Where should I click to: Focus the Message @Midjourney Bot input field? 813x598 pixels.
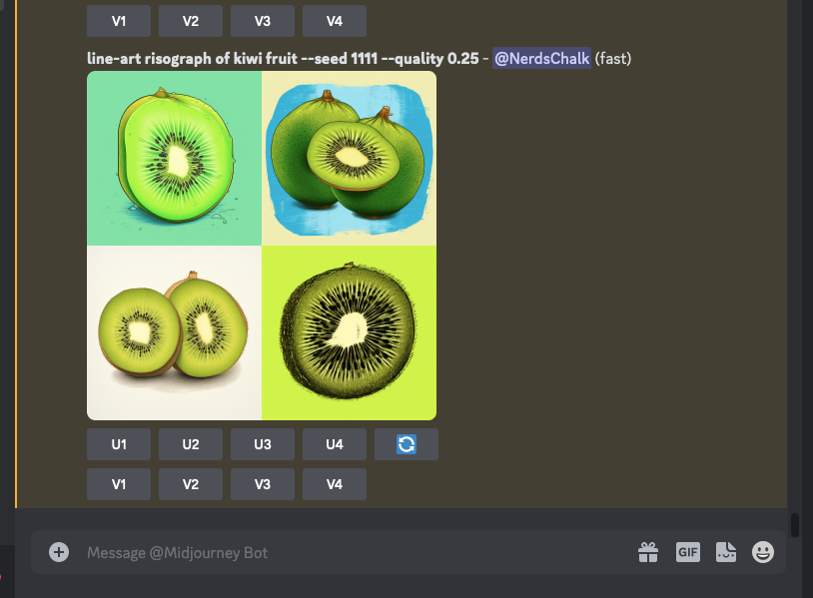pos(358,552)
